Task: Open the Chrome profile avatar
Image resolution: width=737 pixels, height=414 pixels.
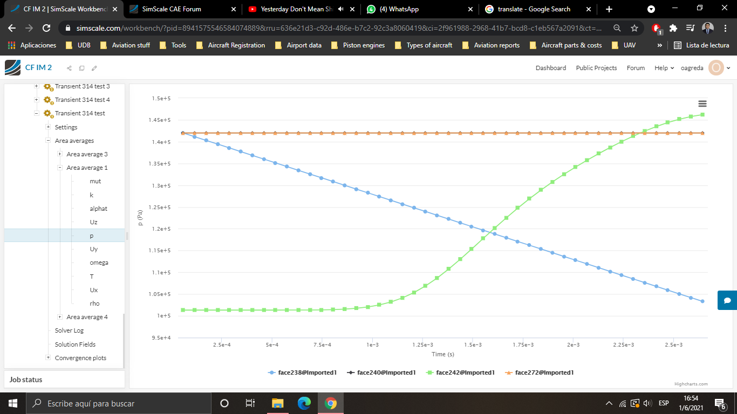Action: 708,28
